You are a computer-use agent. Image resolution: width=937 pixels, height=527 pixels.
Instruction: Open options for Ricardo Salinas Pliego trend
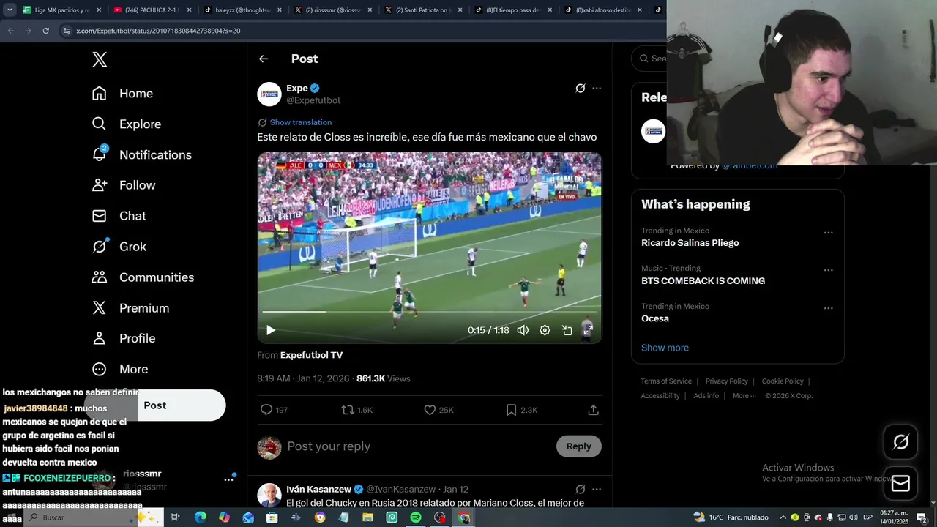(x=828, y=233)
